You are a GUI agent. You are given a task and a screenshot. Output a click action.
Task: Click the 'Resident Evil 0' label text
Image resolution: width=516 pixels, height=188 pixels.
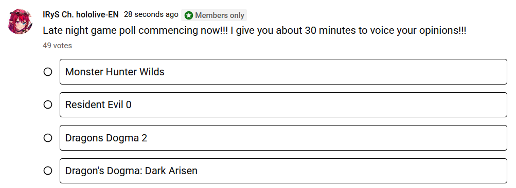pos(98,105)
